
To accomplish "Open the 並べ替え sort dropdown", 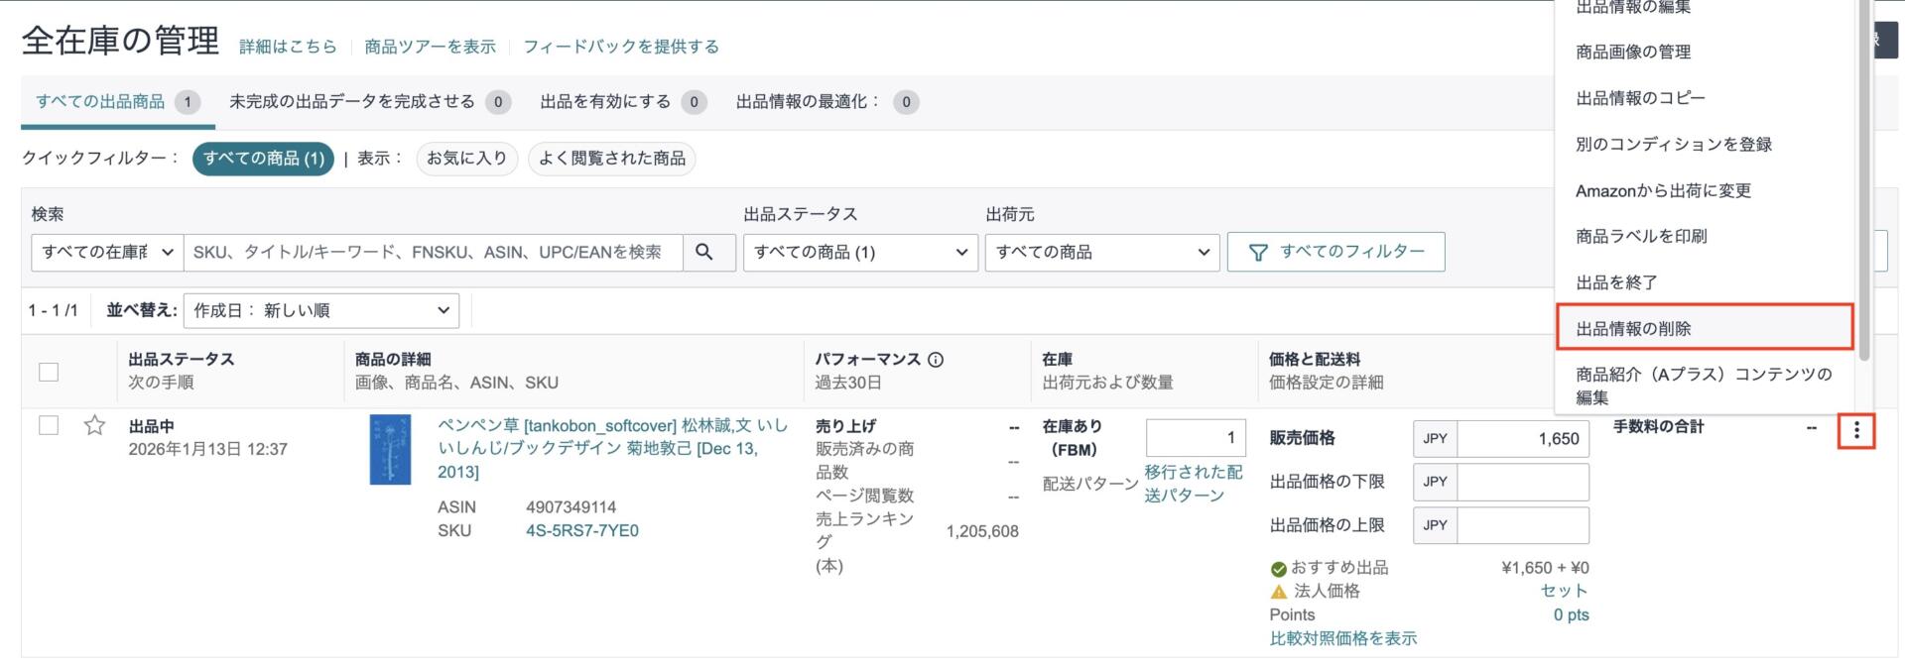I will click(321, 310).
